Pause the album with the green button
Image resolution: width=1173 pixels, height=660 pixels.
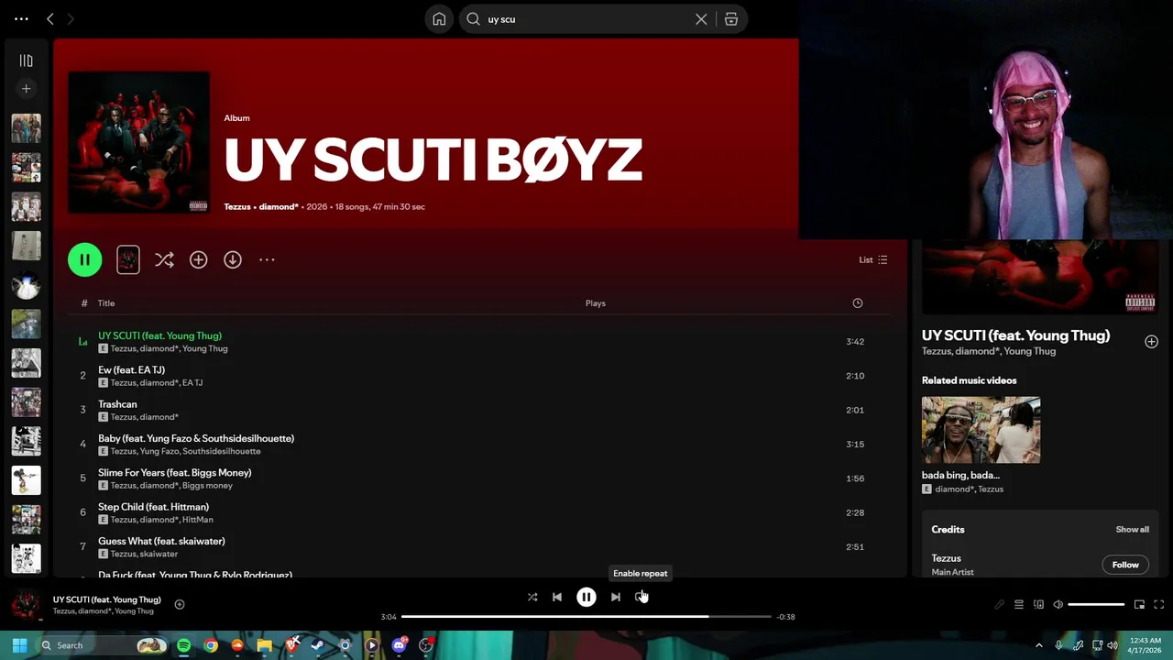[x=84, y=259]
